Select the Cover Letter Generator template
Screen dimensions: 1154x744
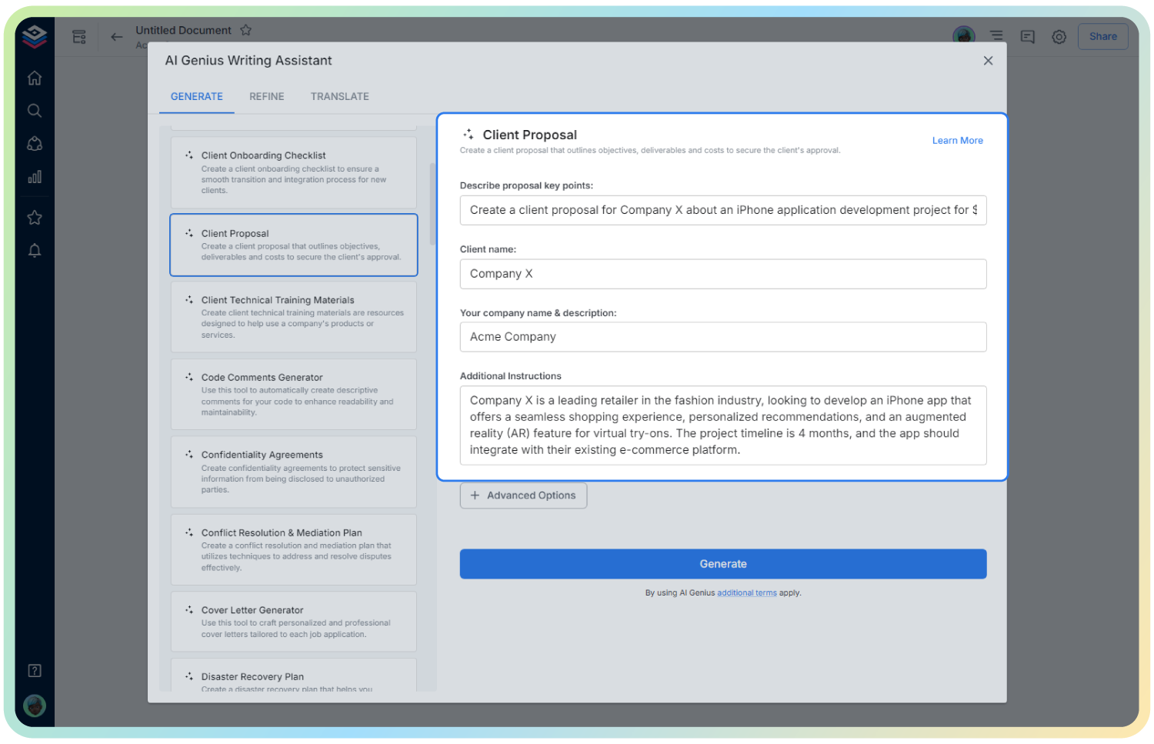[x=293, y=621]
